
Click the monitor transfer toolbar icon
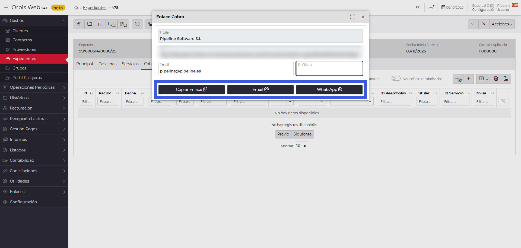point(112,24)
